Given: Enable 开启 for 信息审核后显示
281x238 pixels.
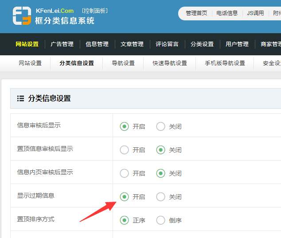Looking at the screenshot, I should [x=125, y=127].
